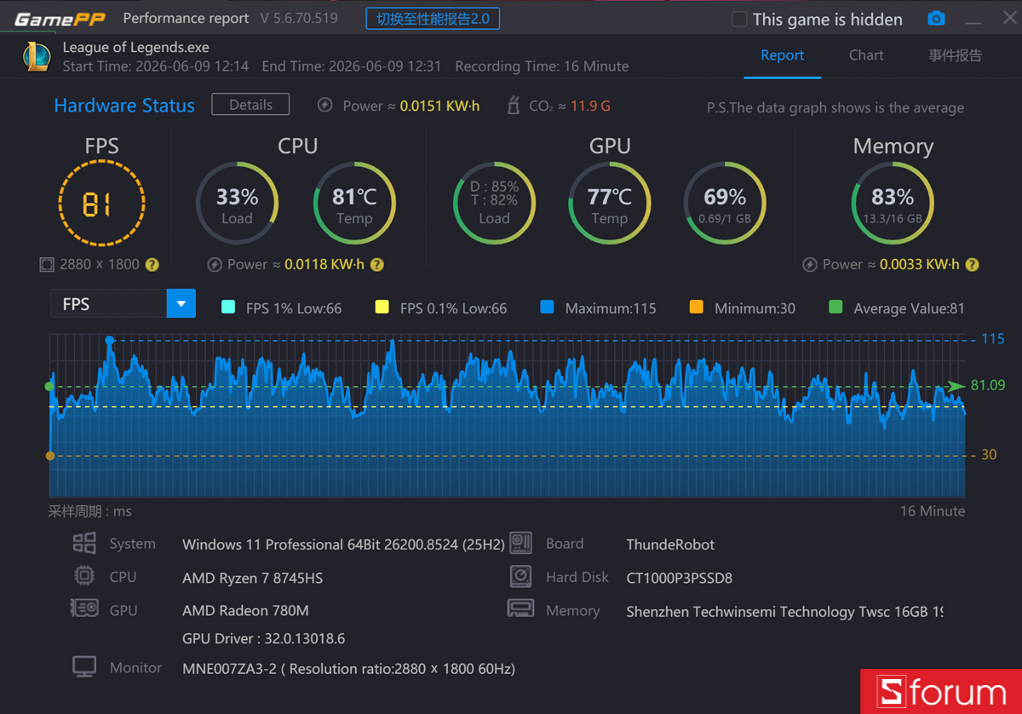This screenshot has height=714, width=1022.
Task: Click the total power lightning icon
Action: click(324, 106)
